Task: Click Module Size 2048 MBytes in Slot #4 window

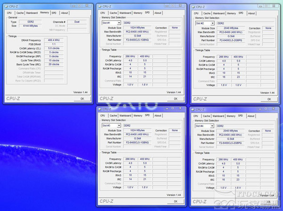Action: coord(231,131)
